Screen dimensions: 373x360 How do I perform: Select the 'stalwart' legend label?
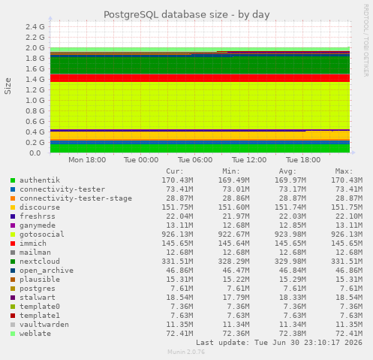[38, 298]
